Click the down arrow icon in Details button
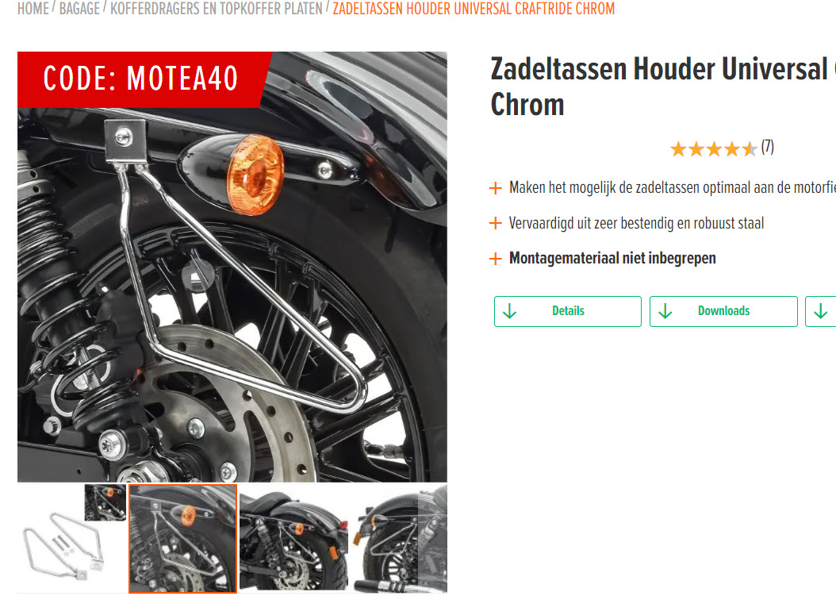836x600 pixels. pyautogui.click(x=510, y=311)
